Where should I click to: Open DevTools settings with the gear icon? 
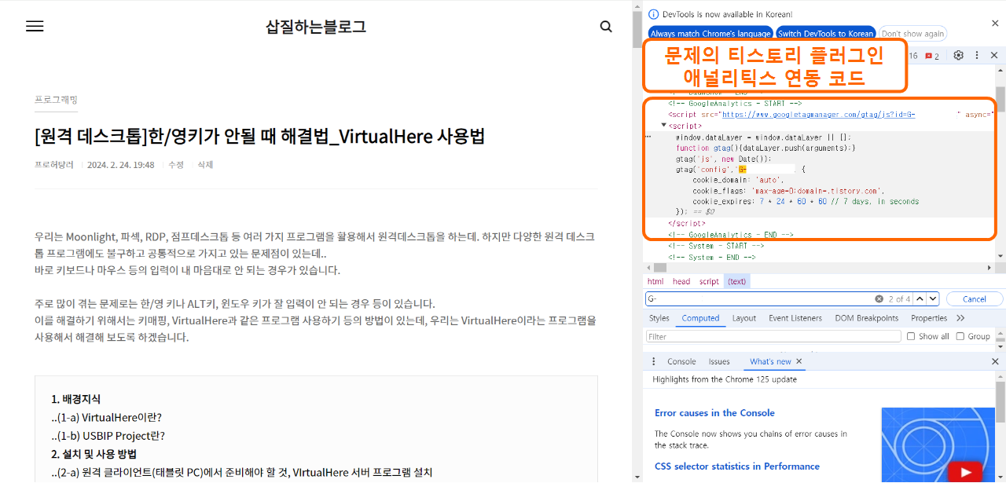[x=958, y=55]
